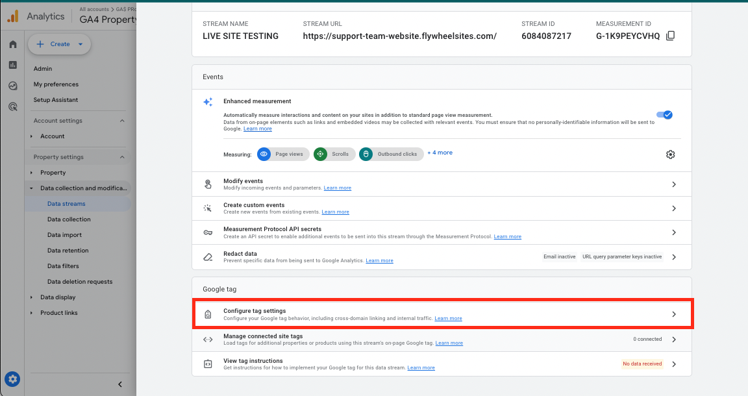The width and height of the screenshot is (748, 396).
Task: Expand the Data display tree item
Action: point(31,297)
